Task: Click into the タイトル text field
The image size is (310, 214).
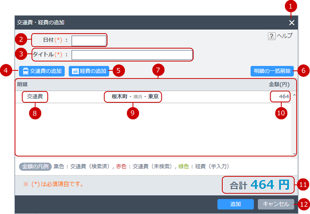Action: [132, 54]
